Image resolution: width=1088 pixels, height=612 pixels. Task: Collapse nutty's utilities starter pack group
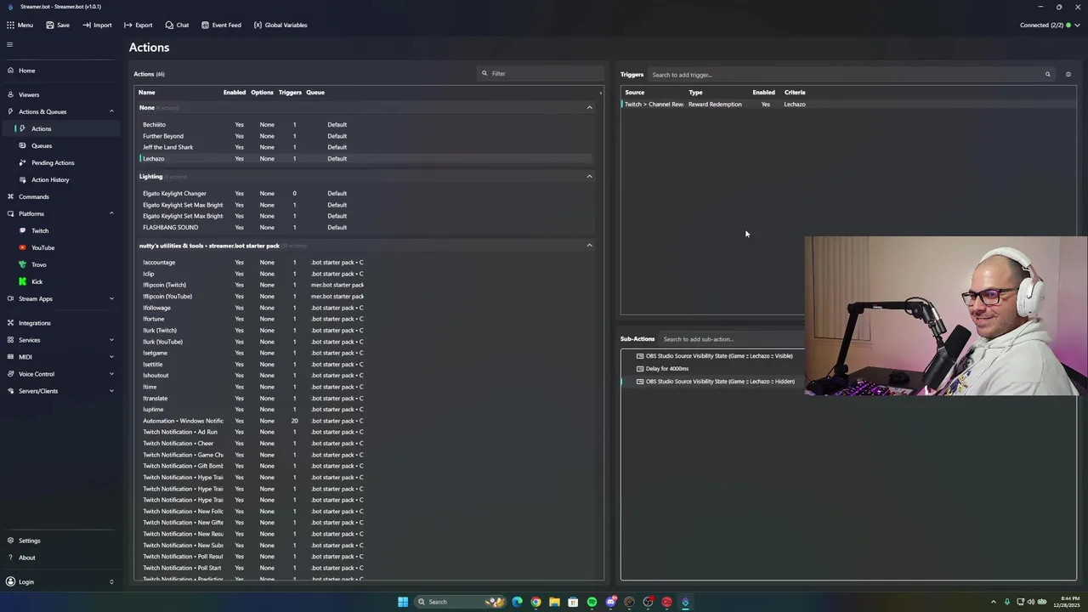(589, 246)
